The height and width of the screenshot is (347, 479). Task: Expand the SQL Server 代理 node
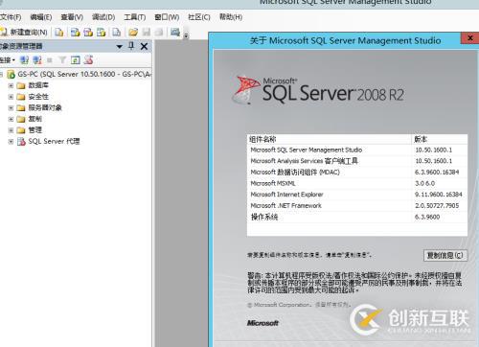point(11,142)
